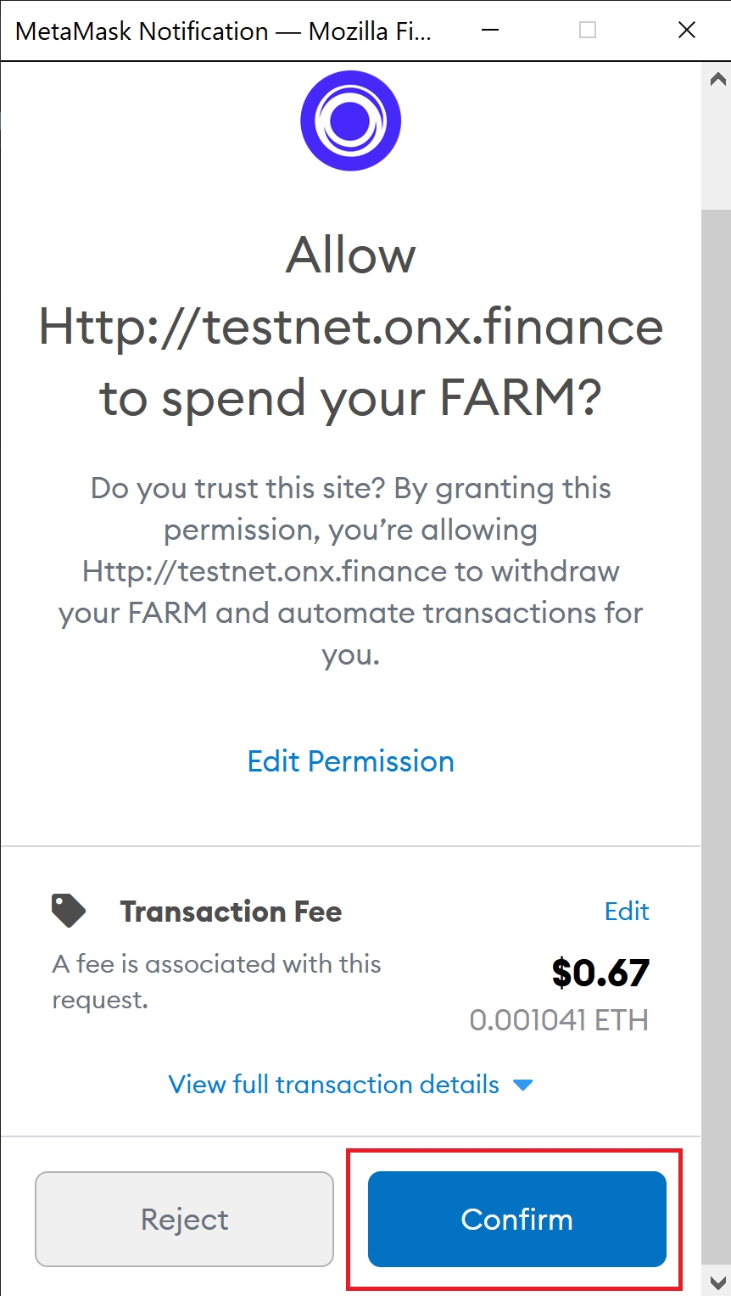Expand the arrow next to View full transaction details

(523, 1085)
